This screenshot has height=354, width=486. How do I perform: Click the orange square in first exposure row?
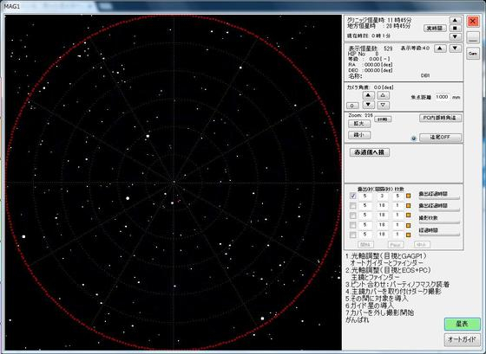tap(408, 196)
